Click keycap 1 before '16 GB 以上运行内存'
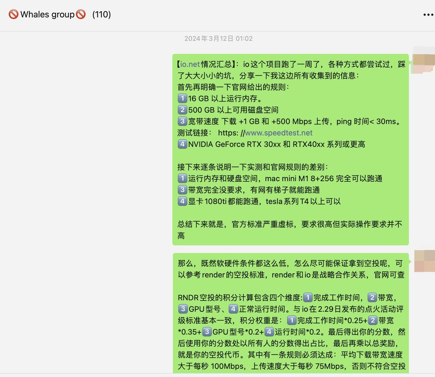The width and height of the screenshot is (435, 377). pyautogui.click(x=182, y=99)
